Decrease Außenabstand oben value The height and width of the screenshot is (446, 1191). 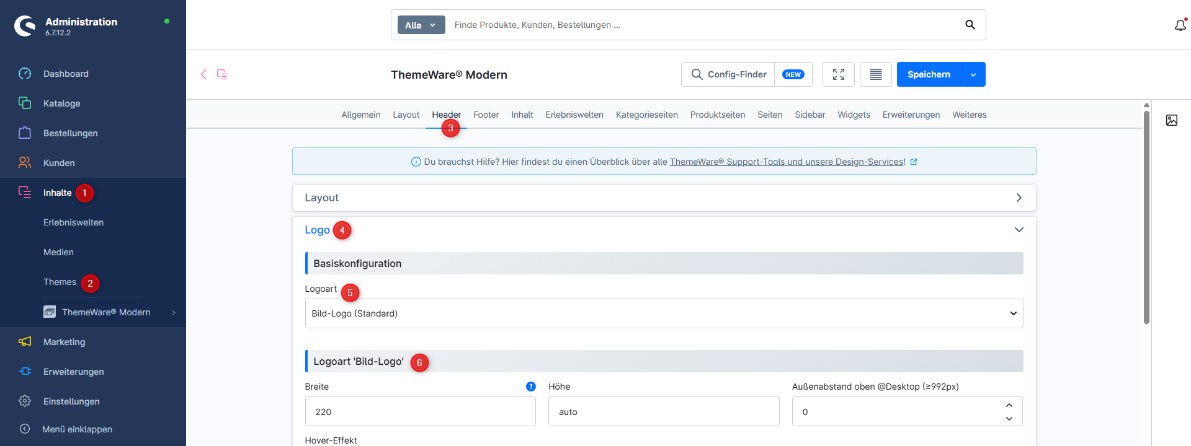click(1009, 419)
